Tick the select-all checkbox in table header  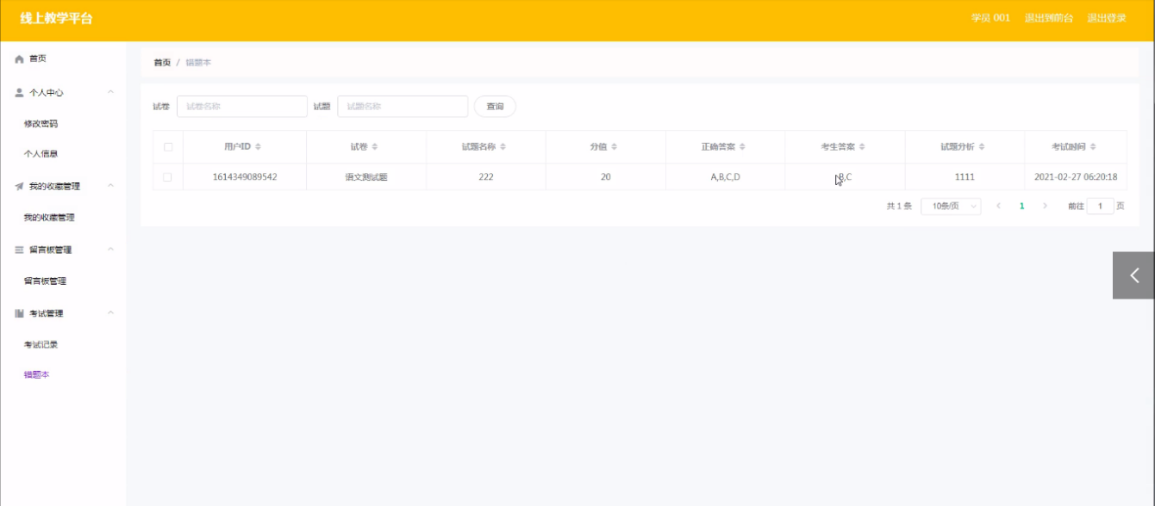tap(168, 147)
